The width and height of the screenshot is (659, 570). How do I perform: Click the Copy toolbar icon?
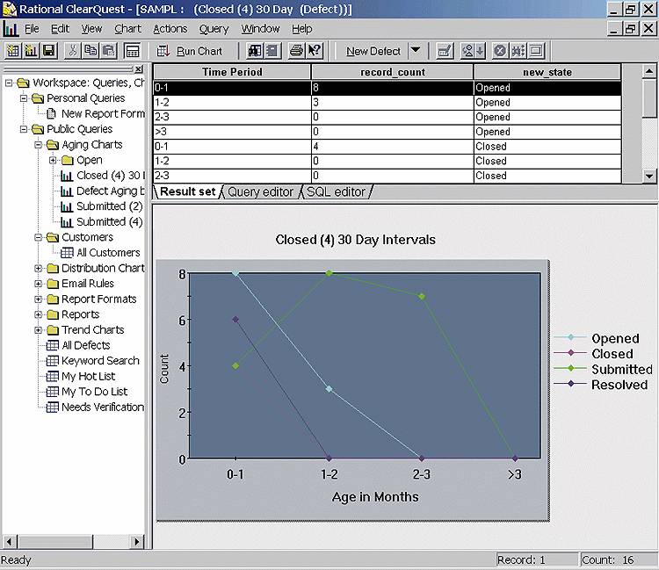91,51
